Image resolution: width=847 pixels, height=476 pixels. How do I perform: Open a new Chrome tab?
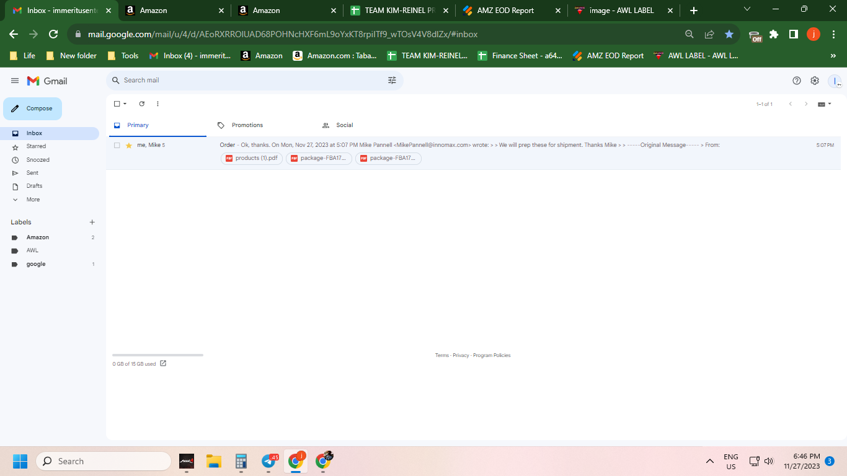[694, 11]
